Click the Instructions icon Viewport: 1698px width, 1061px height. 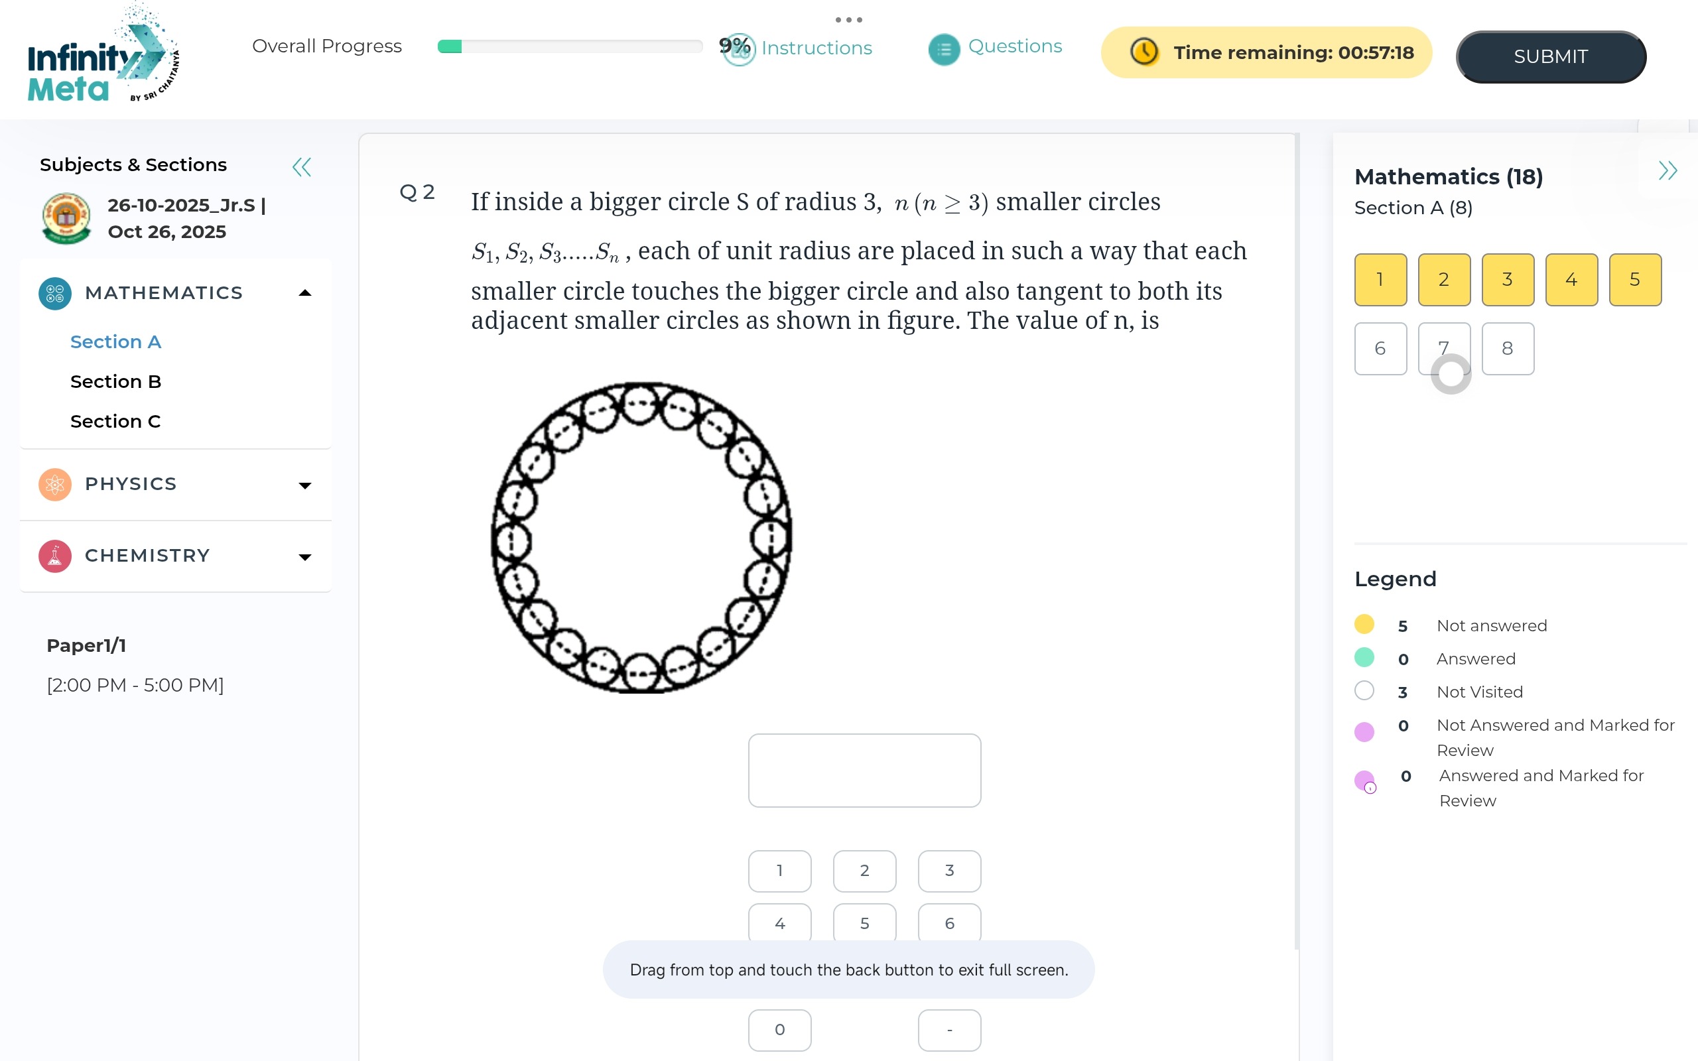pyautogui.click(x=738, y=49)
